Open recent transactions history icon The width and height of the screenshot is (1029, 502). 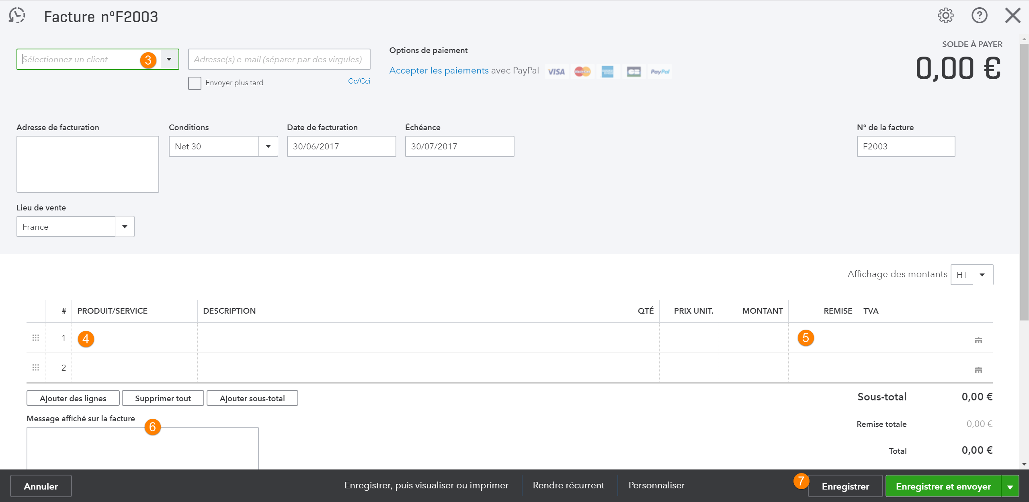(x=17, y=16)
